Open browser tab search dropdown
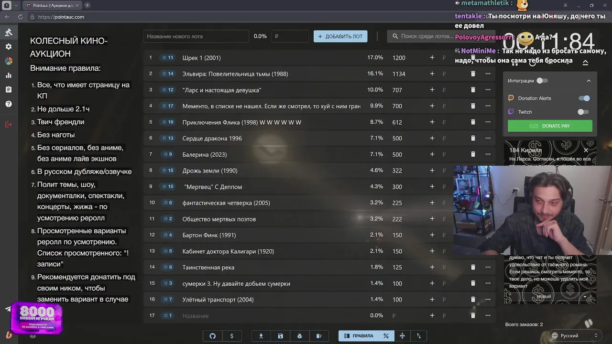 click(x=16, y=5)
